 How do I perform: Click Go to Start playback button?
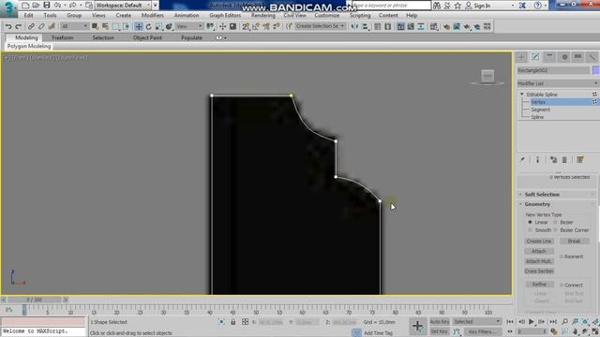coord(510,322)
